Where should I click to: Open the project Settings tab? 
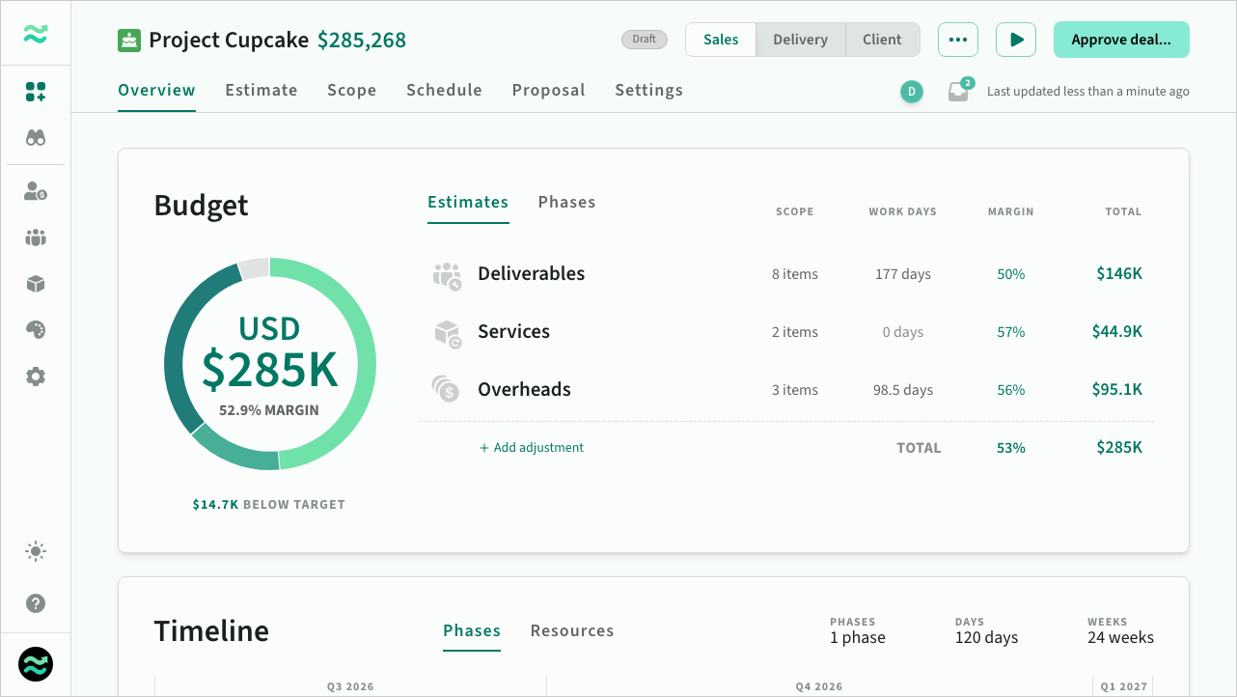pos(648,91)
